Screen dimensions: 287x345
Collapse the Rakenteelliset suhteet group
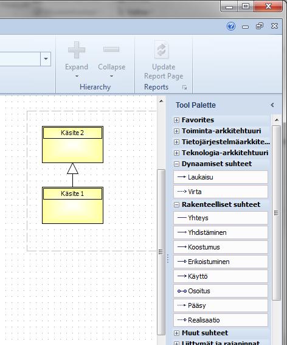click(176, 205)
